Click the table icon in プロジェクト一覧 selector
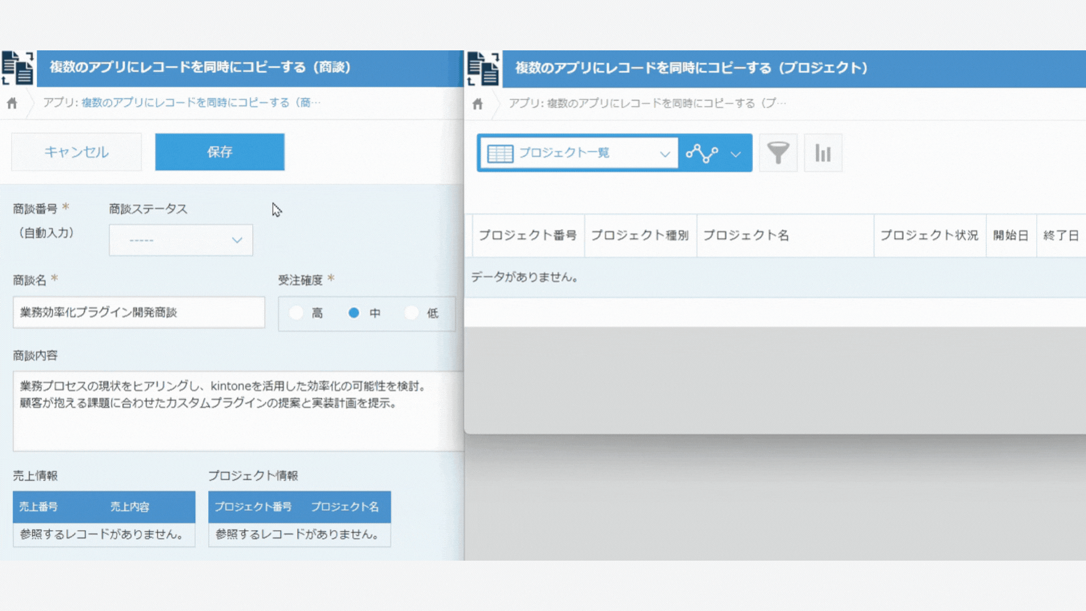 pos(500,153)
